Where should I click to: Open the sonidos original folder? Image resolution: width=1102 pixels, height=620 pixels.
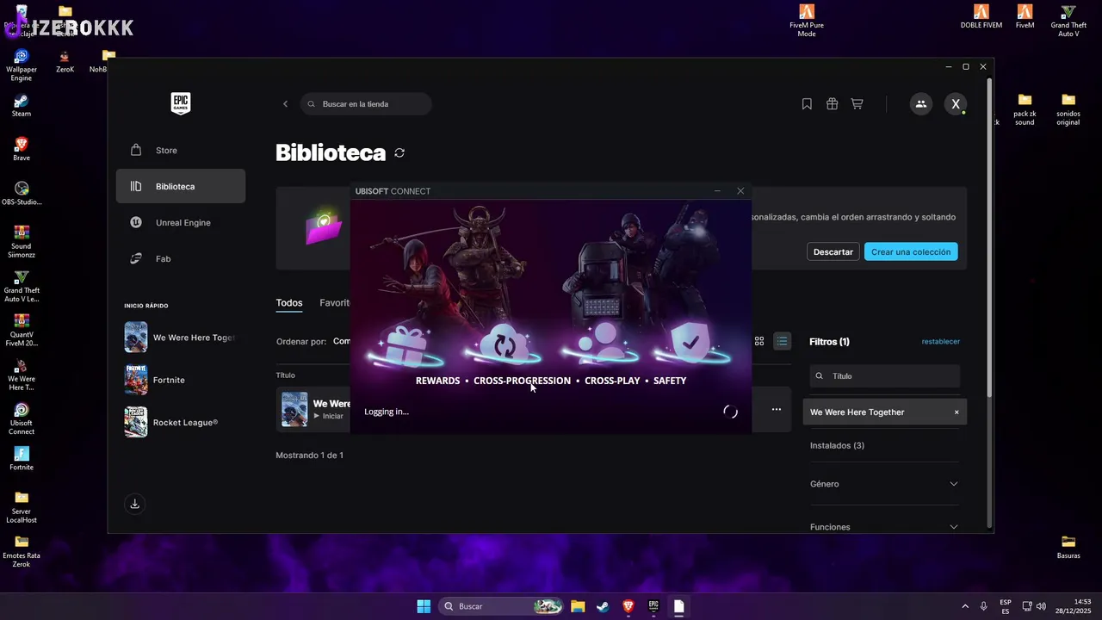(1068, 109)
